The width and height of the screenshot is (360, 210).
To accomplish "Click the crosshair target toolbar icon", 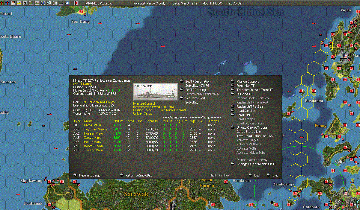I will [49, 3].
